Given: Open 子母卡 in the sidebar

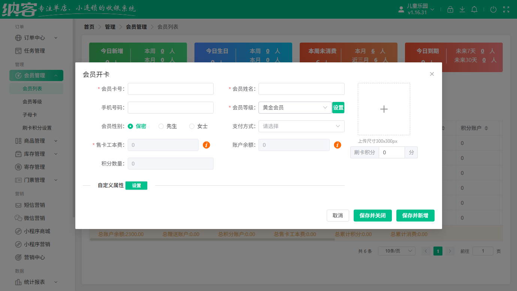Looking at the screenshot, I should coord(30,115).
